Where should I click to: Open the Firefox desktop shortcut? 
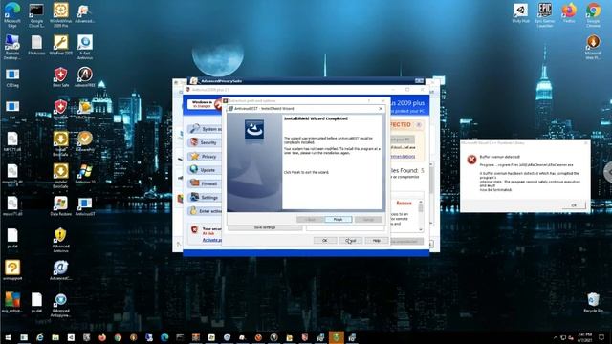tap(569, 12)
